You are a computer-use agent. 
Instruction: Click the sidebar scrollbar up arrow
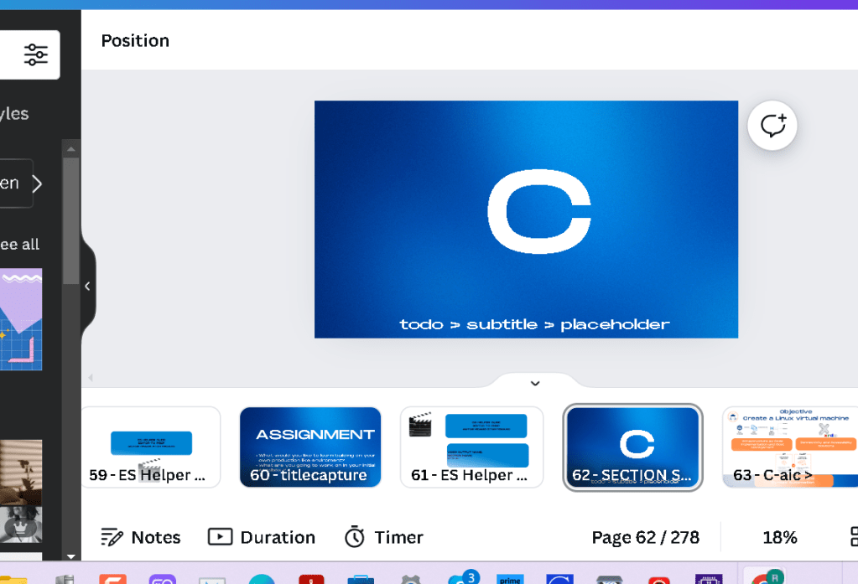click(71, 149)
